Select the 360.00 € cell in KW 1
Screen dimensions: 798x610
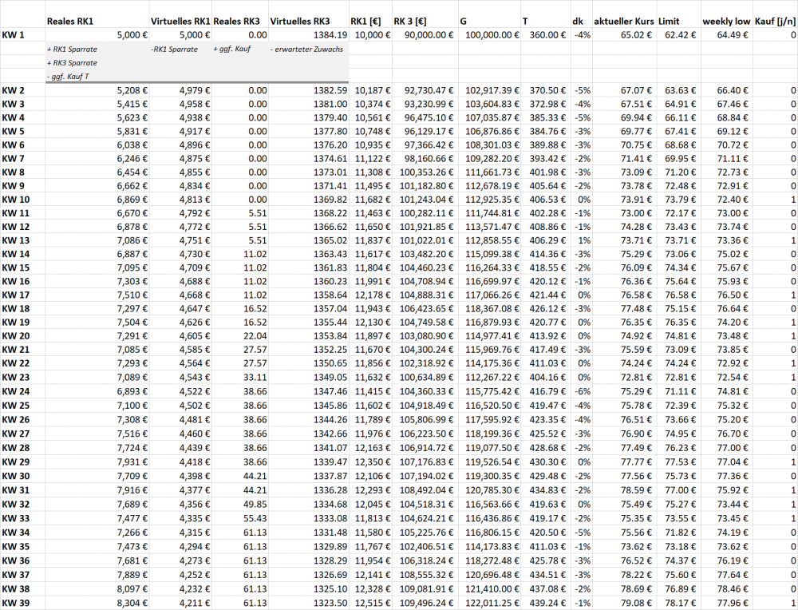coord(547,35)
